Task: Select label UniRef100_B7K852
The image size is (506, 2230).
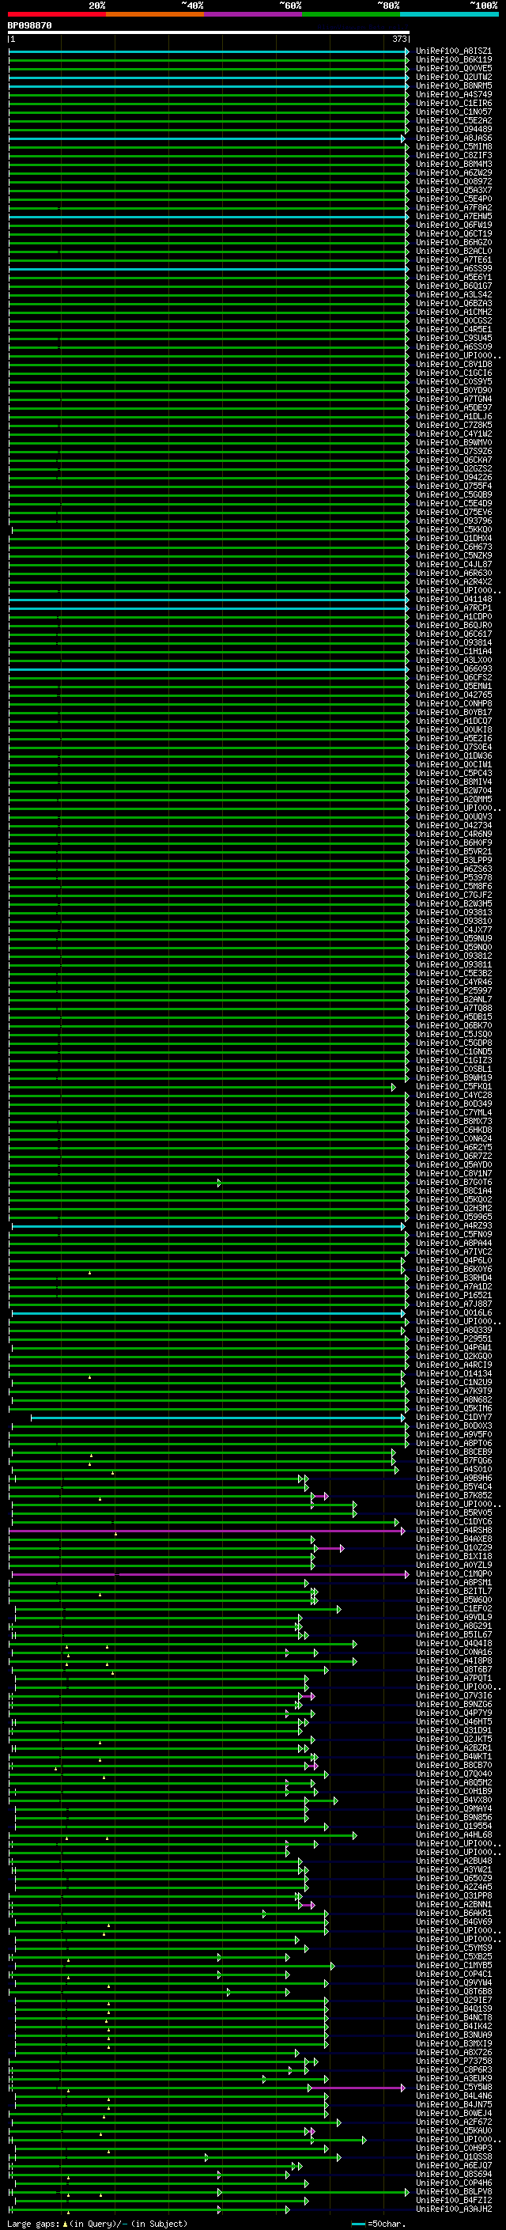Action: (x=454, y=1496)
